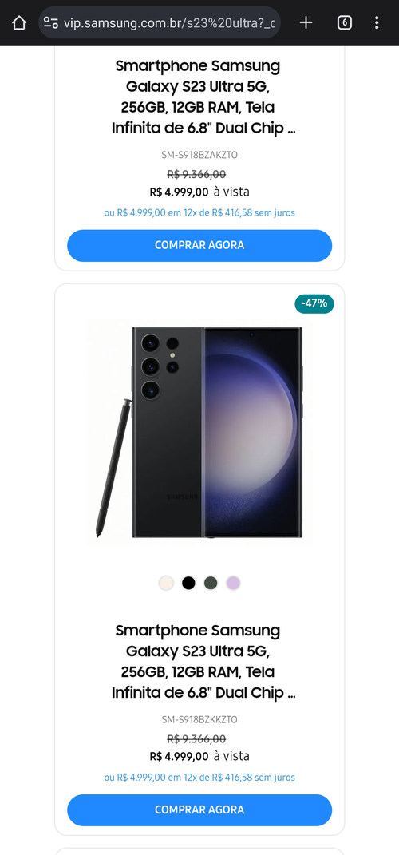Tap the -47% discount badge
The width and height of the screenshot is (399, 855).
click(314, 303)
